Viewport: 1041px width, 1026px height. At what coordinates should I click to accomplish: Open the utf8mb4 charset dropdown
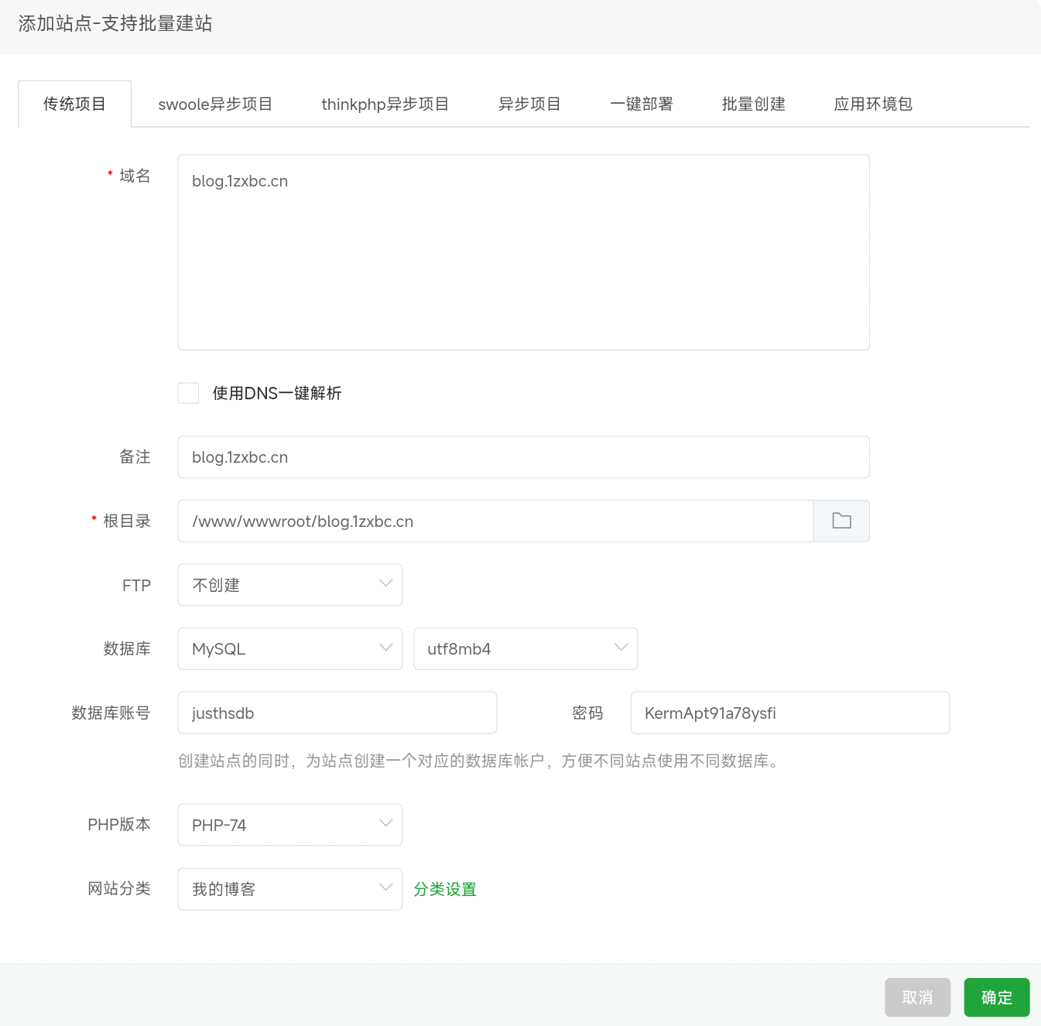tap(526, 648)
